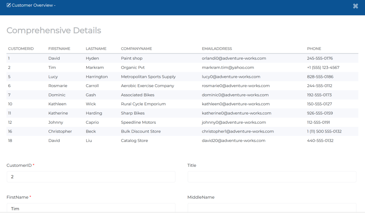Click last name Harding
The height and width of the screenshot is (213, 365).
[x=94, y=113]
